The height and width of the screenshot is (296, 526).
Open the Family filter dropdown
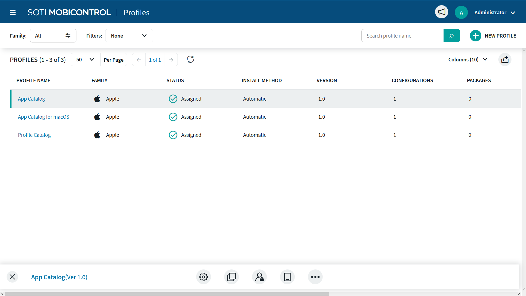pyautogui.click(x=53, y=35)
